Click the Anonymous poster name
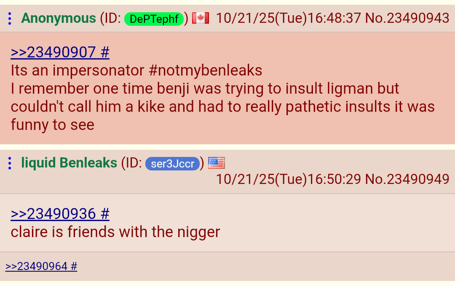Viewport: 455px width, 286px height. click(58, 18)
